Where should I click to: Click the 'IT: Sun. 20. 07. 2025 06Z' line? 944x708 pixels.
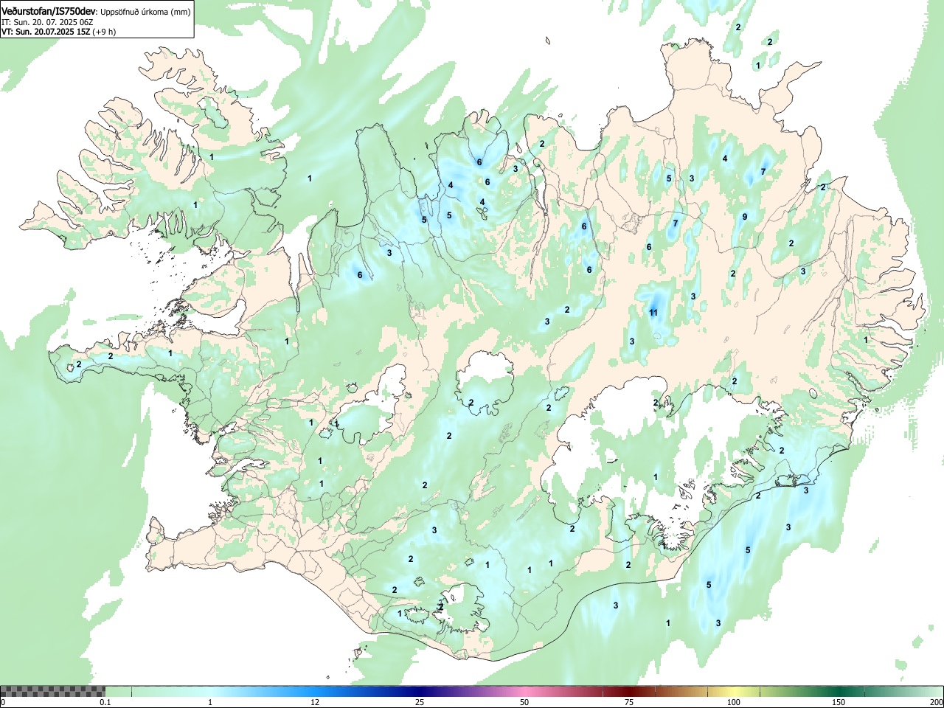click(x=47, y=22)
